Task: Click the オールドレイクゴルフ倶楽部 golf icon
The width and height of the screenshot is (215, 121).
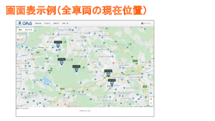Action: coord(74,91)
